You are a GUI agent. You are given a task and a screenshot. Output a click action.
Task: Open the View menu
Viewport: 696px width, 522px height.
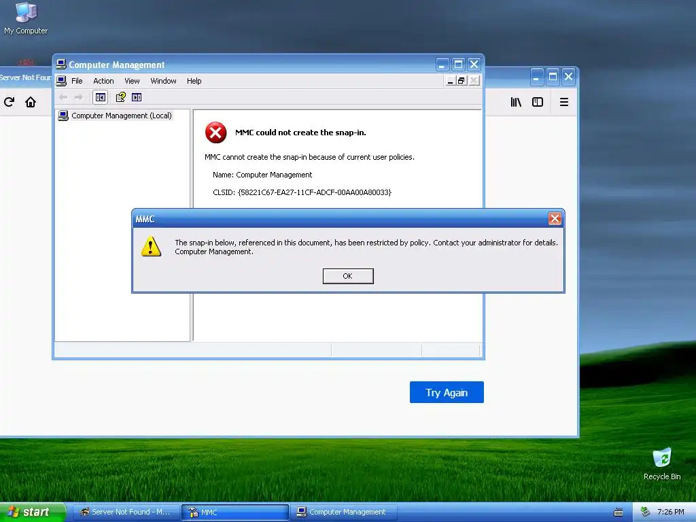click(x=132, y=81)
